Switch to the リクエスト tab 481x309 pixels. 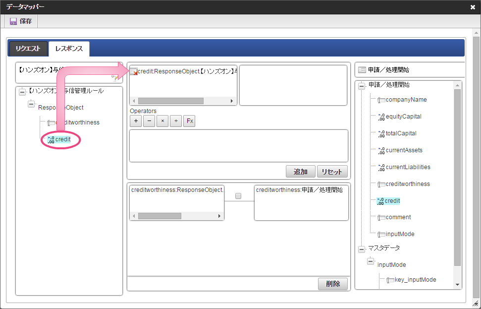(28, 49)
